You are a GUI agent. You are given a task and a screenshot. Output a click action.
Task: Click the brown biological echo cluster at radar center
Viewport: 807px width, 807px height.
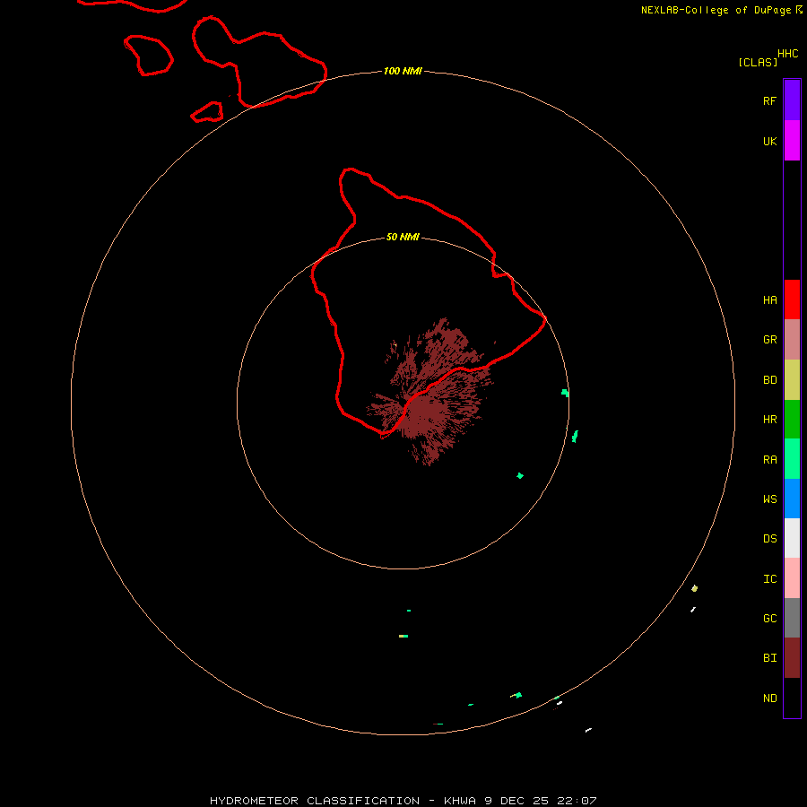pyautogui.click(x=430, y=394)
